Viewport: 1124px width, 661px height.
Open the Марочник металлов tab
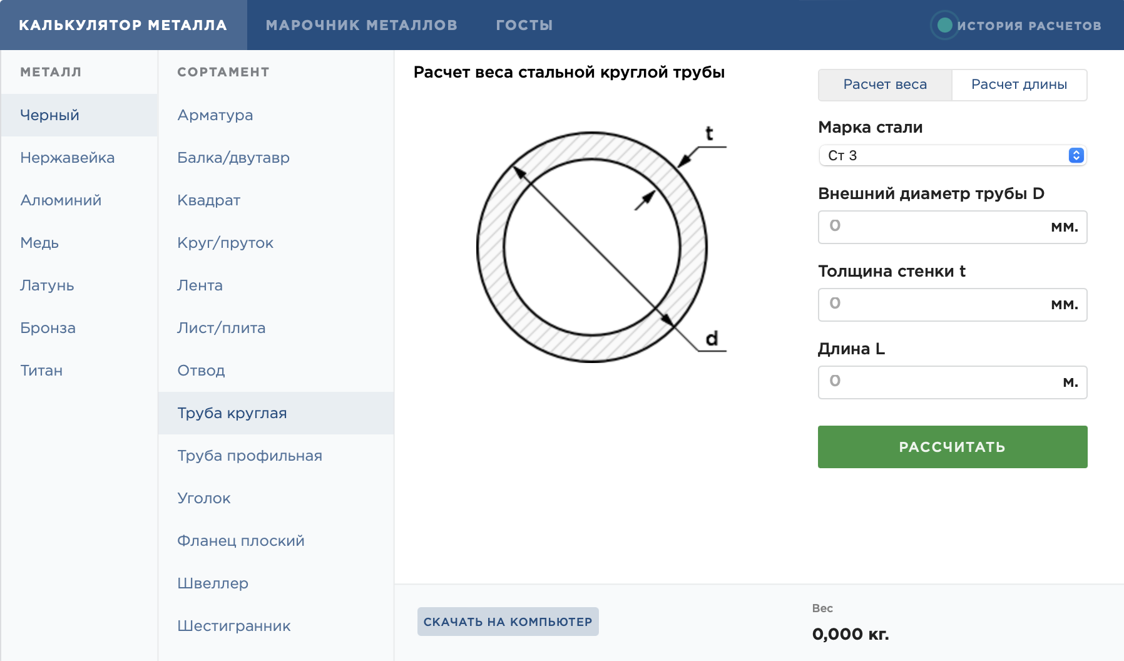click(361, 25)
